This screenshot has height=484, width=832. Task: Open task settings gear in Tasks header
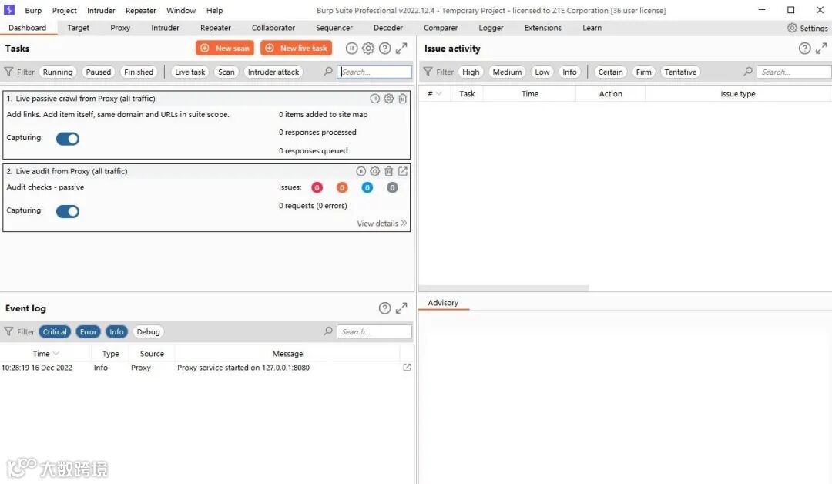368,49
